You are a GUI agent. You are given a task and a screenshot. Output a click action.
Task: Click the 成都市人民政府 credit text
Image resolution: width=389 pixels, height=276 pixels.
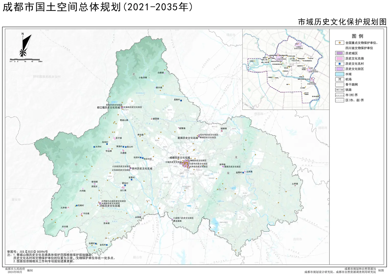(x=15, y=269)
